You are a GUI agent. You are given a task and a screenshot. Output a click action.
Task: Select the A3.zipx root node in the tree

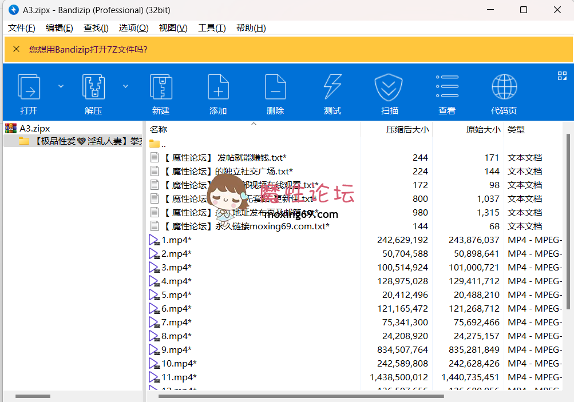pos(35,129)
